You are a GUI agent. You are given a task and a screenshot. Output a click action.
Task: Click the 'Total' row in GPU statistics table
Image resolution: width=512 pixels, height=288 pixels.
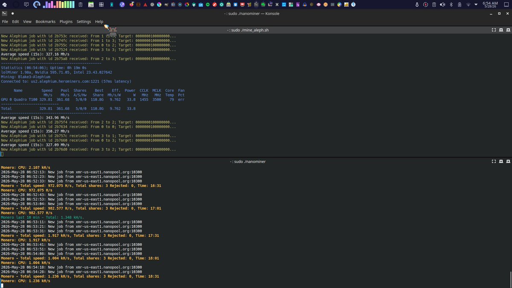69,109
